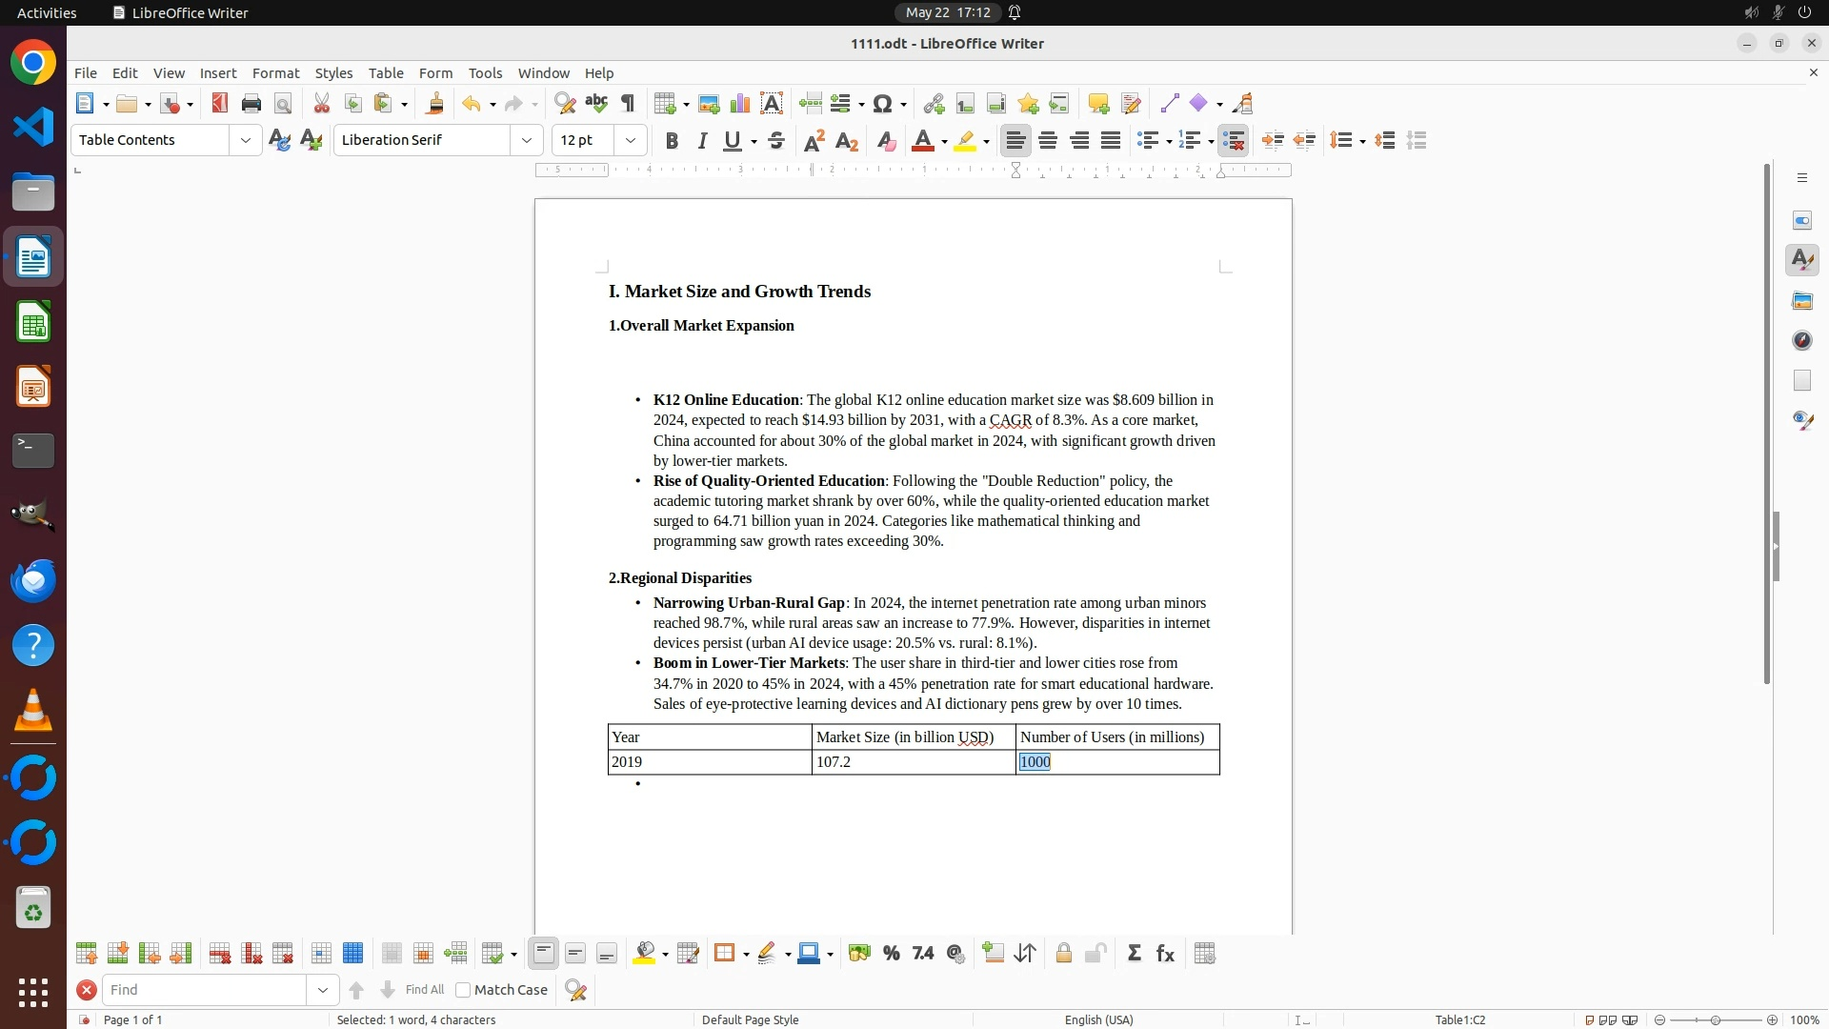
Task: Open the Navigator sidebar panel
Action: pyautogui.click(x=1801, y=341)
